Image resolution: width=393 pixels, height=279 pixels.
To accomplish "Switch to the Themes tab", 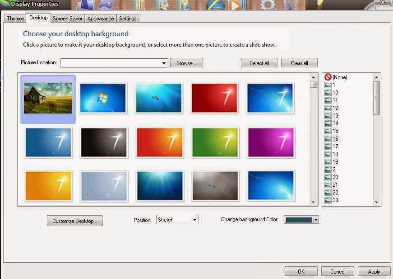I will (x=15, y=19).
